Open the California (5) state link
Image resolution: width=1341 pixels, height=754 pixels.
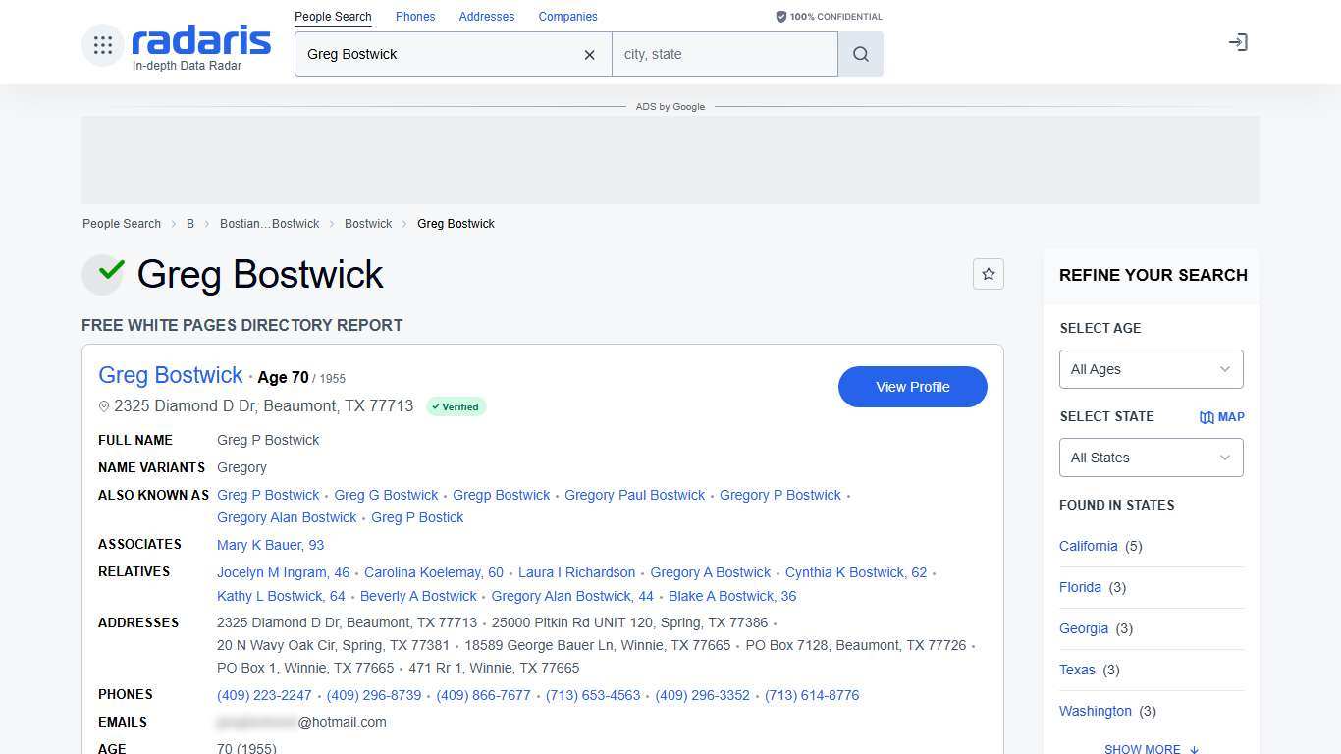click(1088, 546)
